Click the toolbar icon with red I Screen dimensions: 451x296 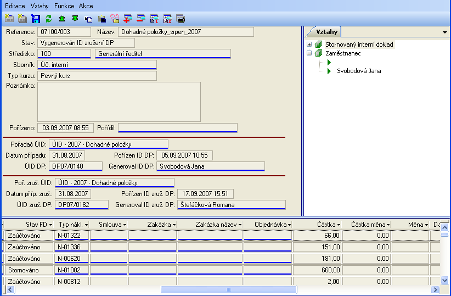[155, 19]
